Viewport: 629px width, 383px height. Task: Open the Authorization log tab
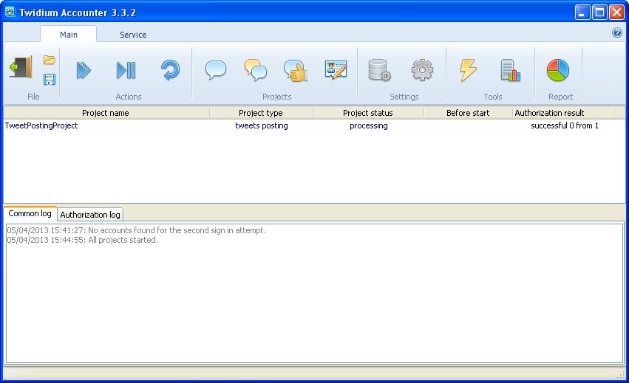90,215
